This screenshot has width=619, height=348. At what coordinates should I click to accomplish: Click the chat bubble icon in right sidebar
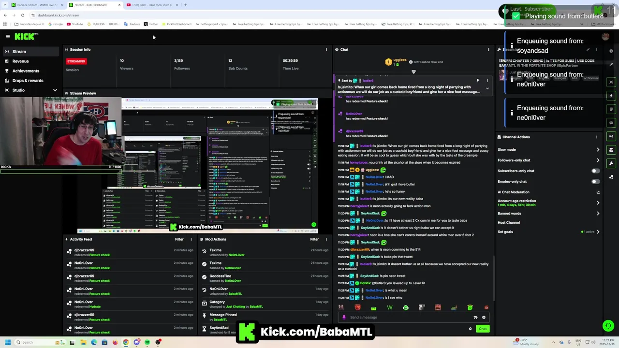click(611, 123)
